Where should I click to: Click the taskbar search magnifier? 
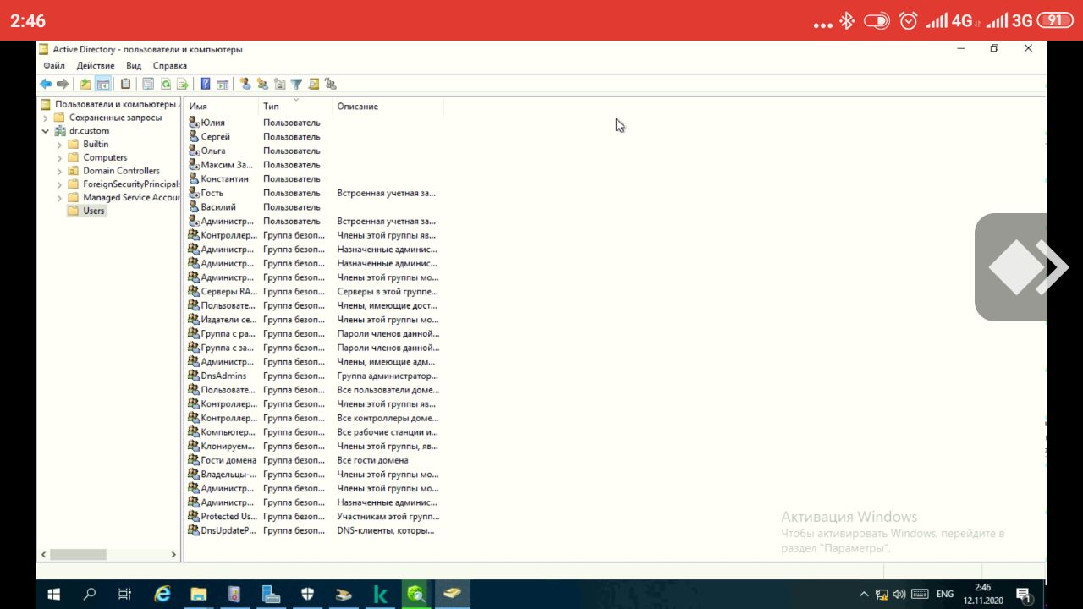pos(89,595)
